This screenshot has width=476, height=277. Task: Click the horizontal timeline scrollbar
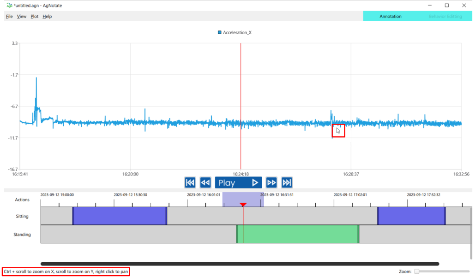click(x=240, y=264)
